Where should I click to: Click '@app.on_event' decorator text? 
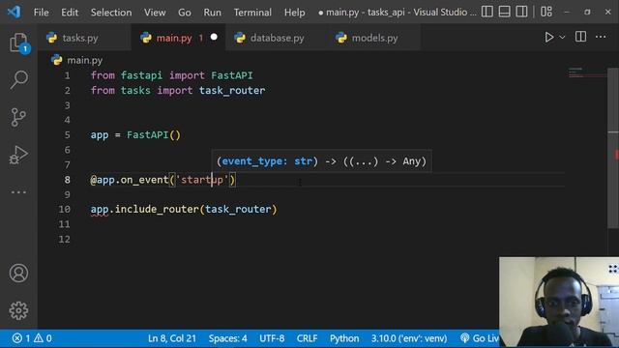pos(130,180)
